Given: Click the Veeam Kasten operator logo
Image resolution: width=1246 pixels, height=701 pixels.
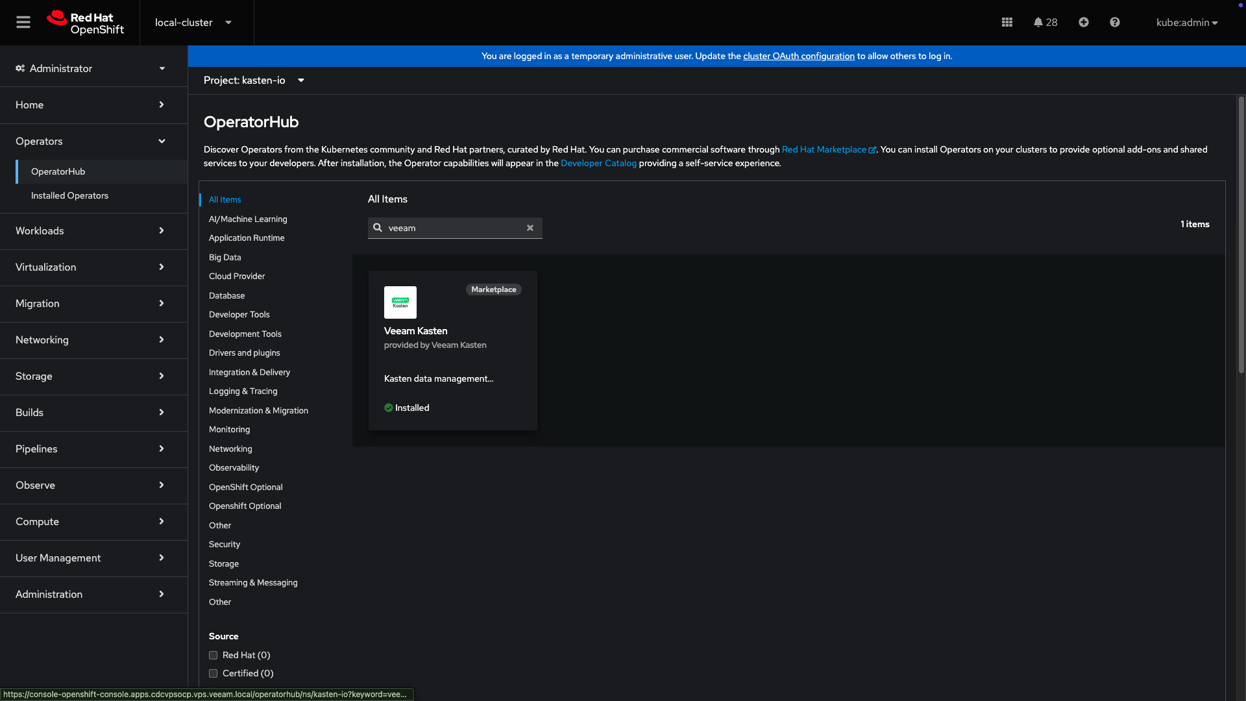Looking at the screenshot, I should tap(400, 302).
